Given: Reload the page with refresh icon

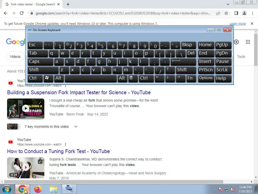Looking at the screenshot, I should coord(22,13).
